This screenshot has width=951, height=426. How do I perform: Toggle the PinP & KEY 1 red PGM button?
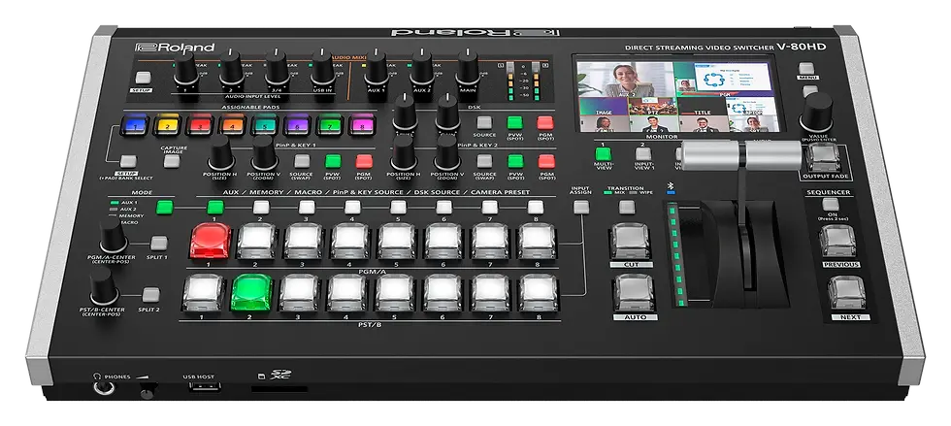point(364,161)
